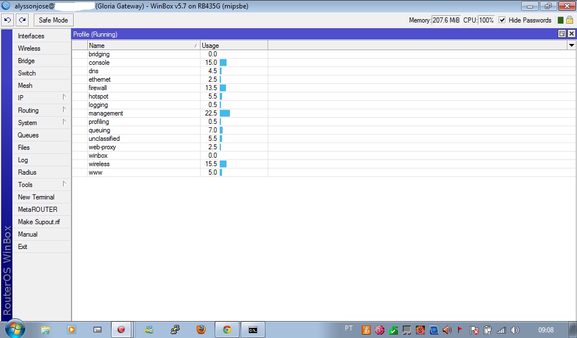Screen dimensions: 577x338
Task: Click the Profile window's maximize/restore icon
Action: [562, 34]
